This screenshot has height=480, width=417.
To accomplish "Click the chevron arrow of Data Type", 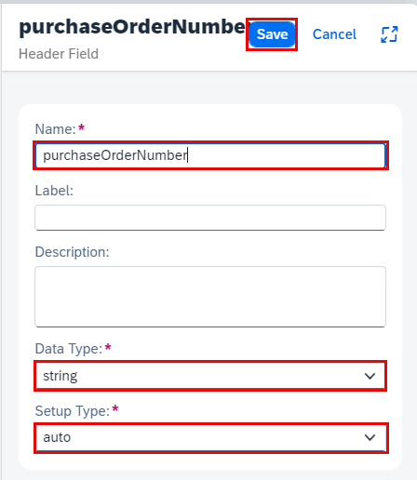I will (x=370, y=376).
